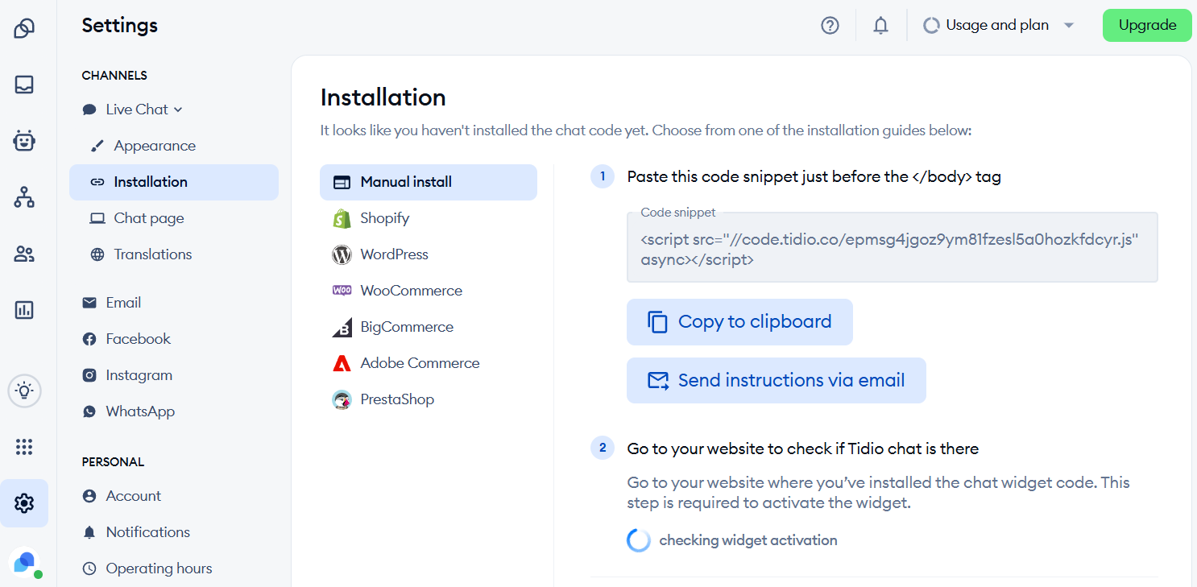Click the usage circle icon in header
1197x587 pixels.
[x=931, y=26]
